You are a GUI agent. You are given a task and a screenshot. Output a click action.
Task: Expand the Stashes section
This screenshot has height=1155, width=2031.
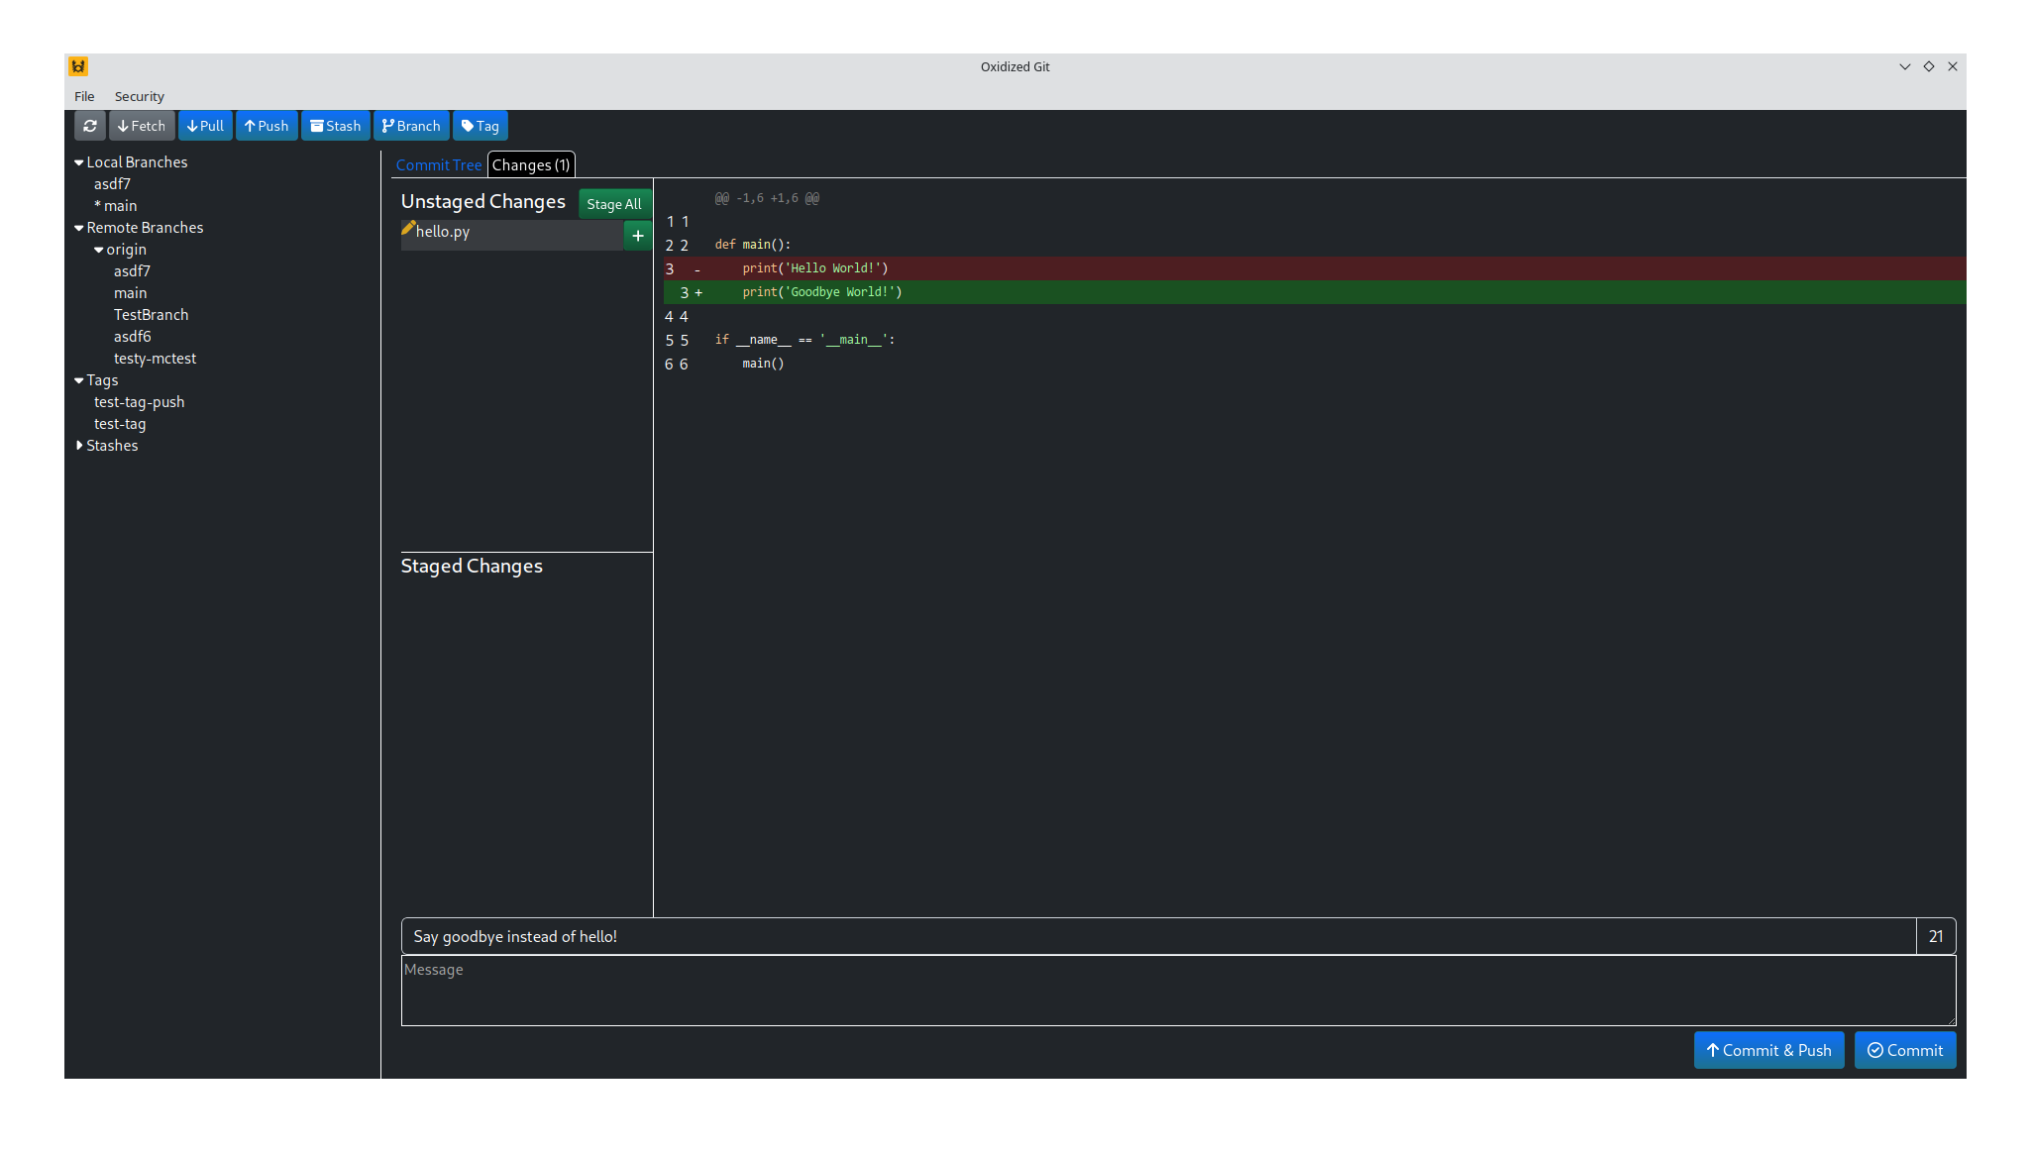79,446
